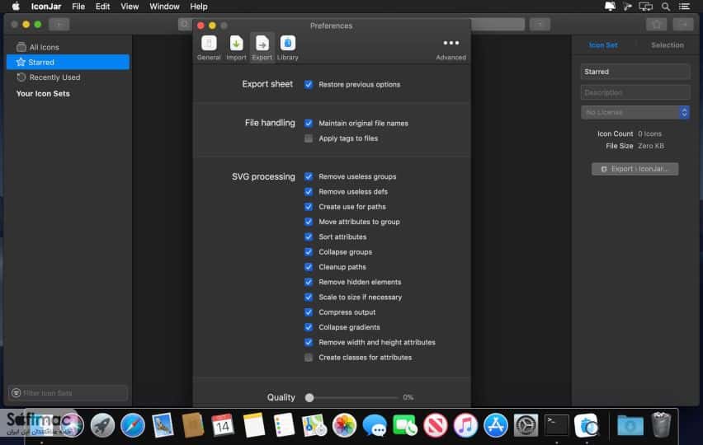Enable Apply tags to files
The height and width of the screenshot is (445, 703).
309,138
